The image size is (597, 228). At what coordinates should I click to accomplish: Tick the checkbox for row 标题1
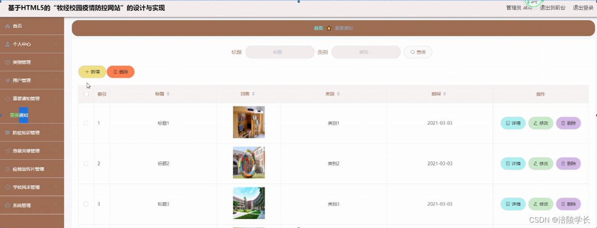(86, 123)
